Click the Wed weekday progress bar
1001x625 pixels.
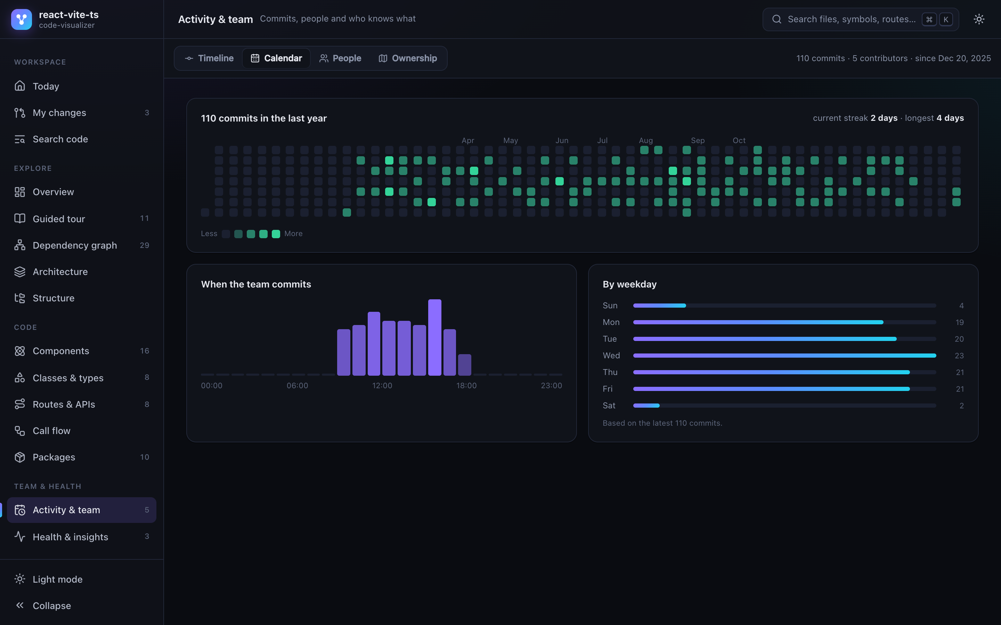pos(784,356)
